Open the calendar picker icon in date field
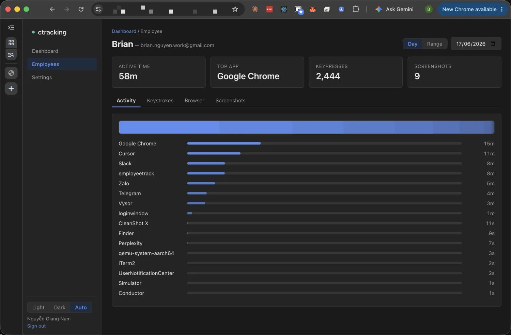 click(493, 44)
